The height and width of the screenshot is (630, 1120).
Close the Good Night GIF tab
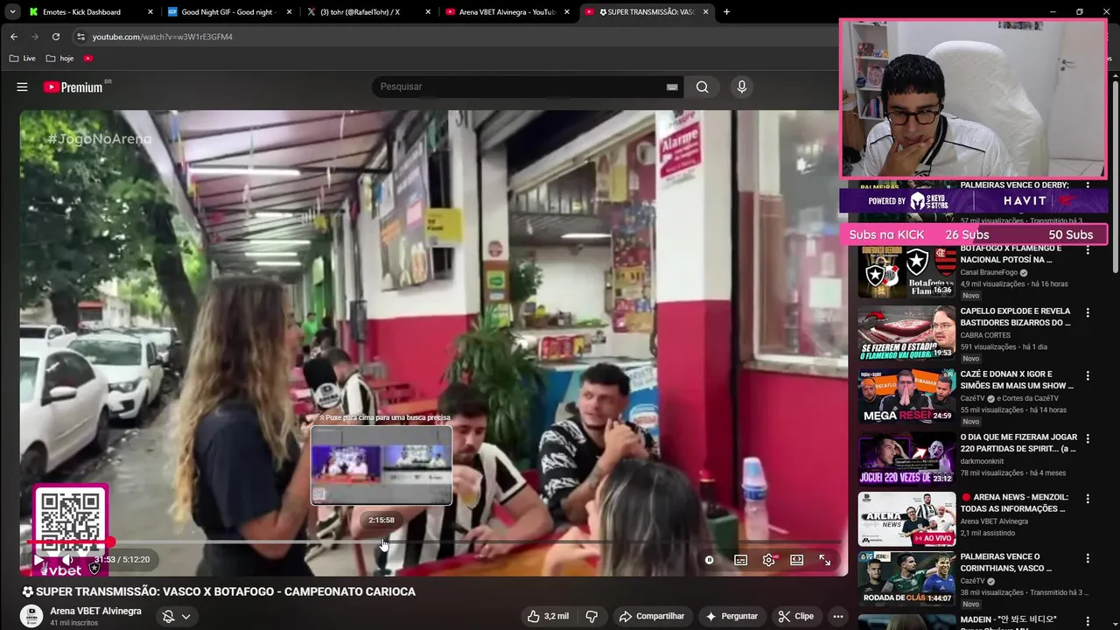[290, 12]
